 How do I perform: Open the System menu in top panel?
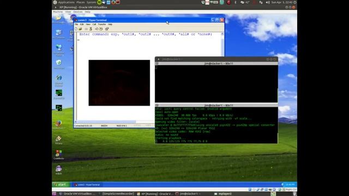(x=91, y=2)
